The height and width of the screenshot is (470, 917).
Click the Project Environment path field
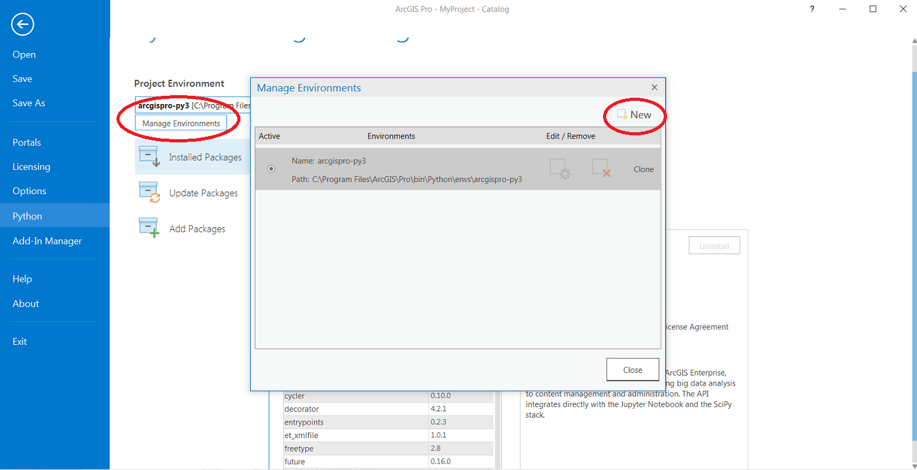point(192,105)
